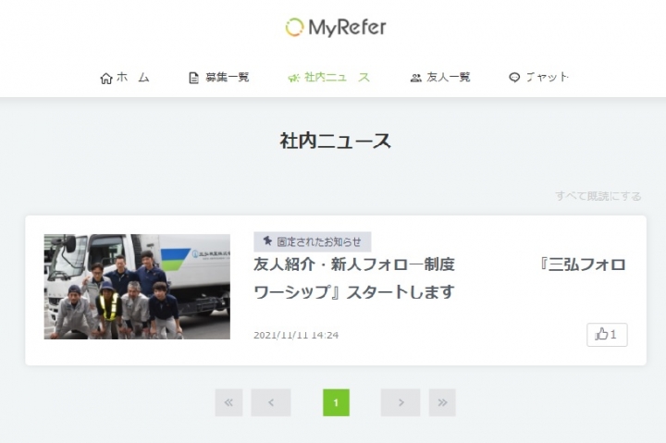666x443 pixels.
Task: Open the ホーム navigation tab
Action: coord(125,78)
